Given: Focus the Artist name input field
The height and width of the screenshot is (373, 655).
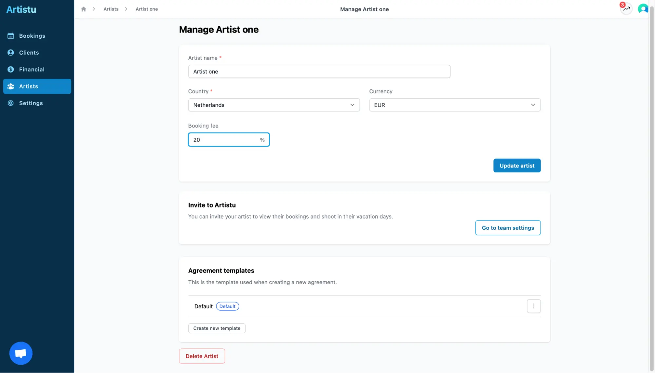Looking at the screenshot, I should click(x=319, y=71).
